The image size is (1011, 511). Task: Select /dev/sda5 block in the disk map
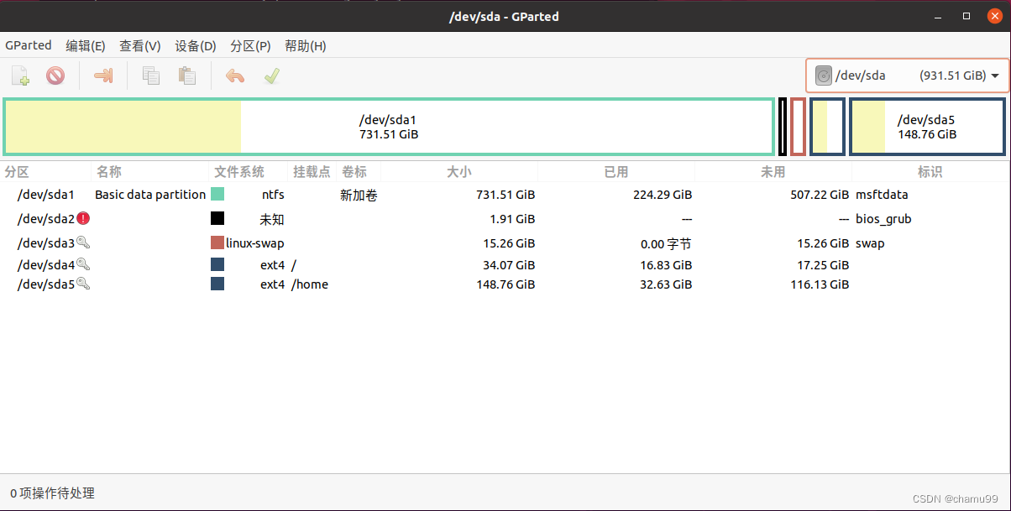click(x=927, y=127)
